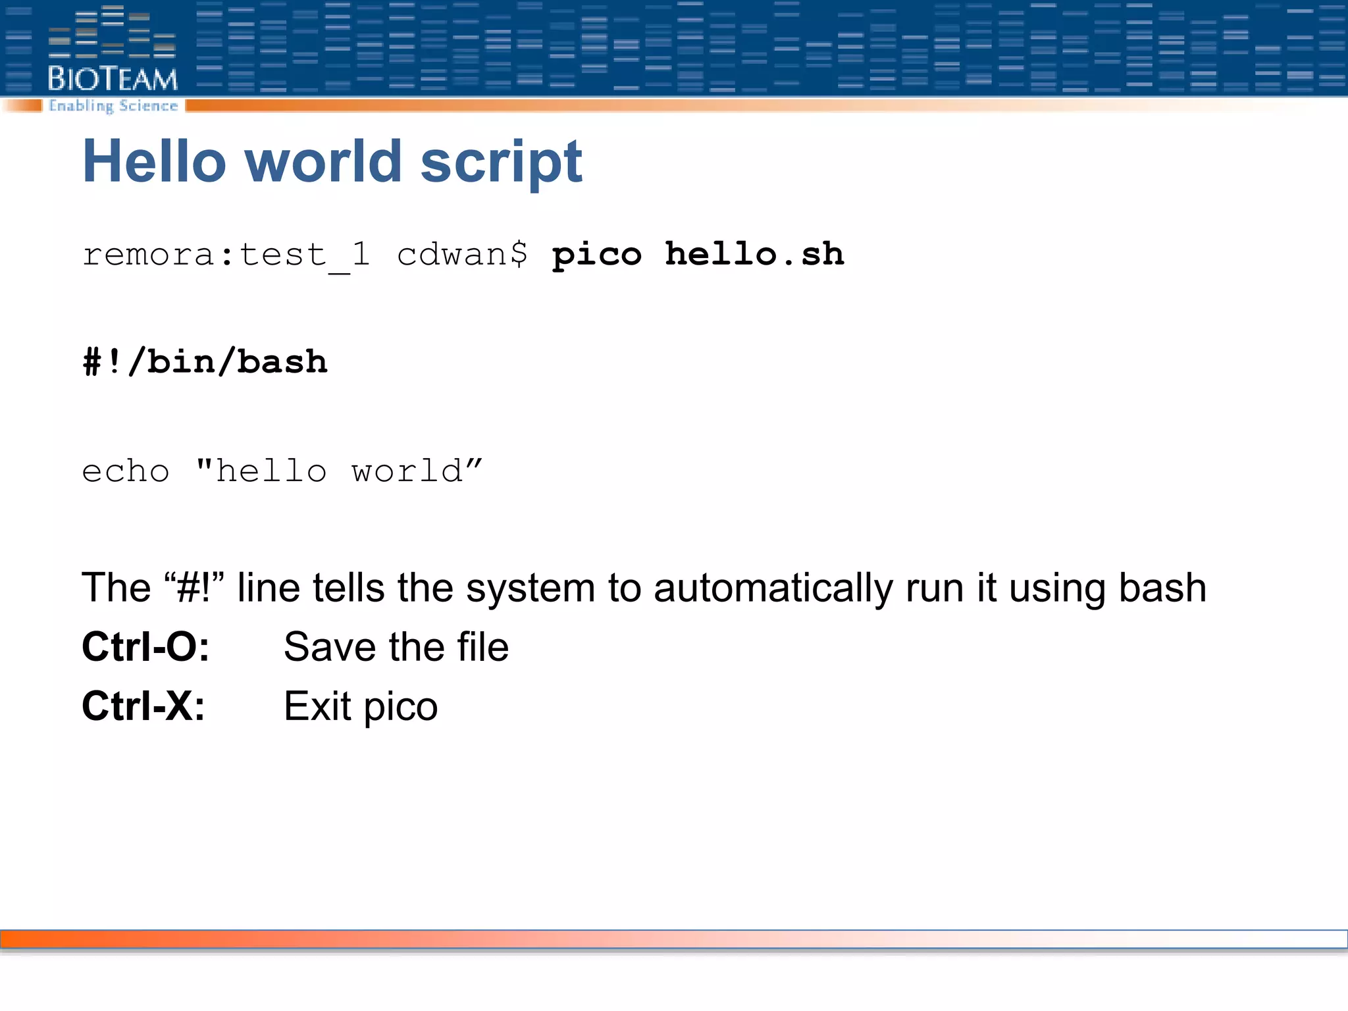Click the hello.sh filename

(x=754, y=254)
